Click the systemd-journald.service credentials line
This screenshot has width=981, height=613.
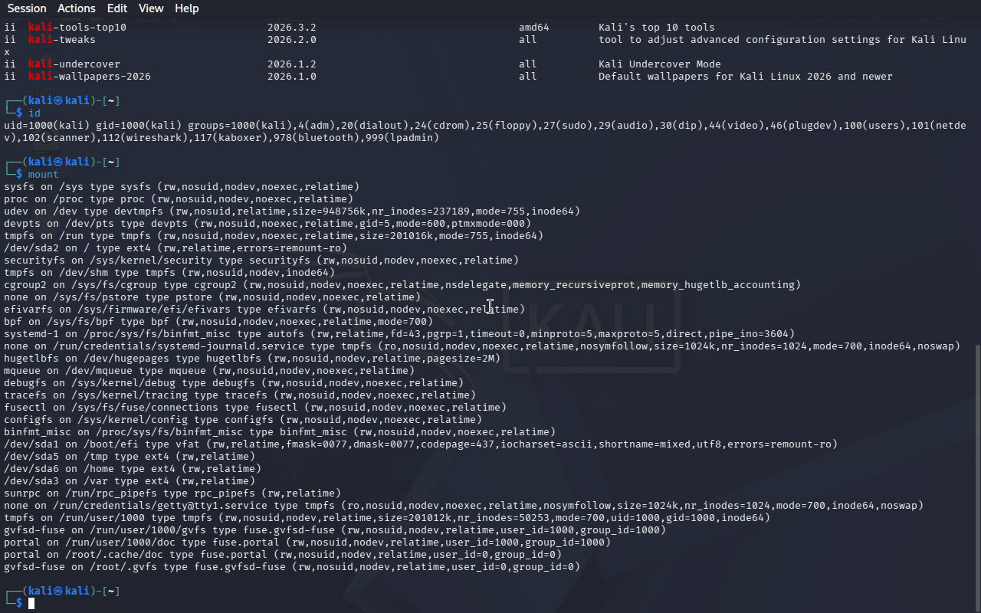point(482,346)
